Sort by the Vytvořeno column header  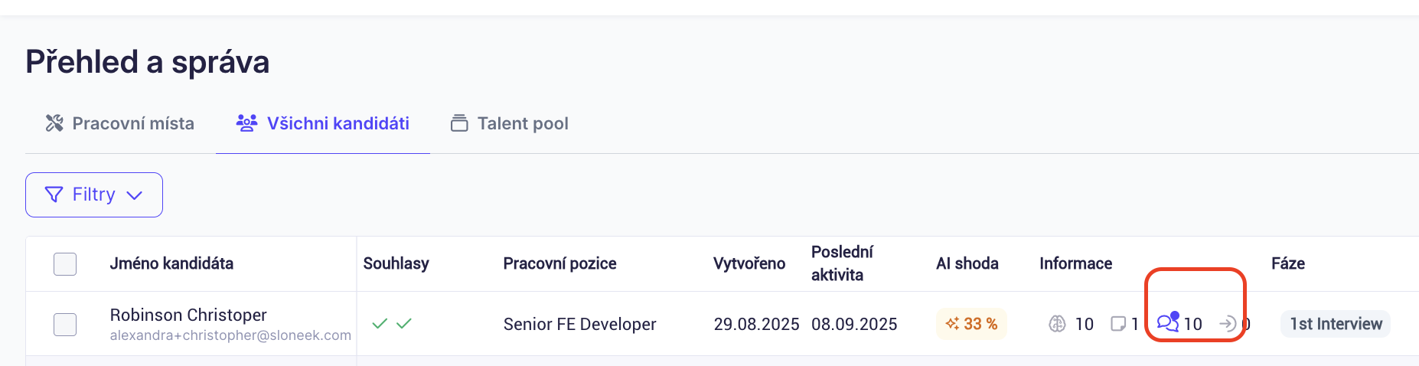[749, 263]
